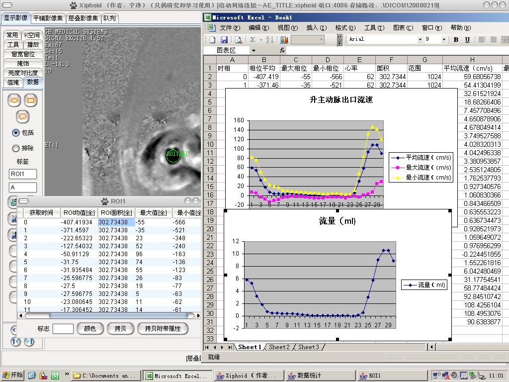Click the Center align icon in Excel
Viewport: 509px width, 382px height.
494,40
